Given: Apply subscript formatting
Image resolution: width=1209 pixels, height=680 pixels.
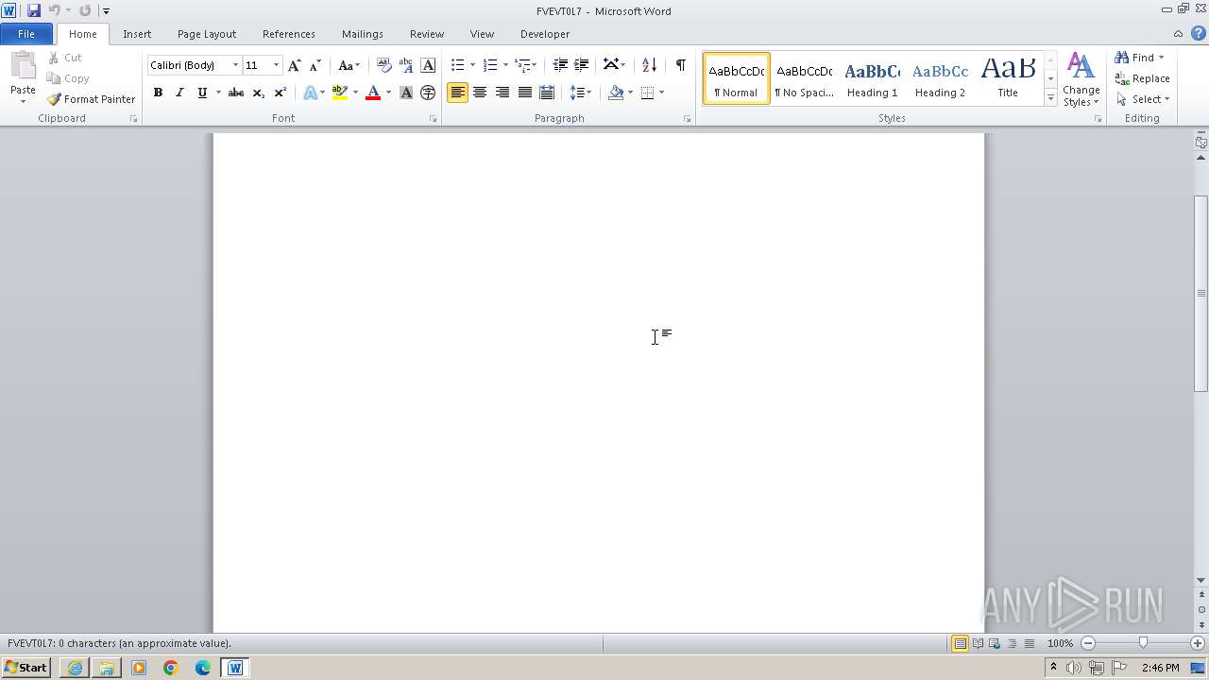Looking at the screenshot, I should tap(258, 93).
